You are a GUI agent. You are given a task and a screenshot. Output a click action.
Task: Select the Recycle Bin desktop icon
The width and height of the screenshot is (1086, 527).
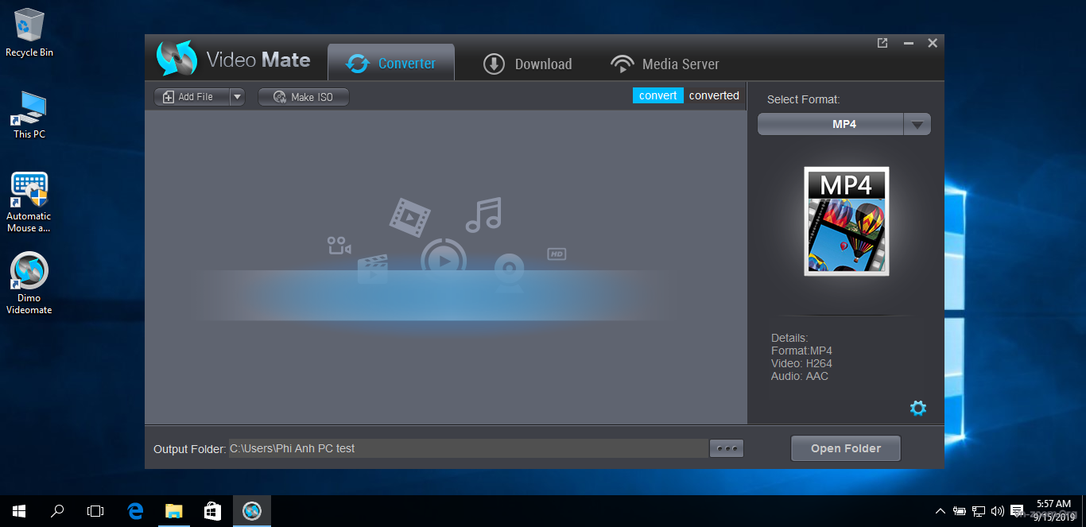[x=29, y=33]
